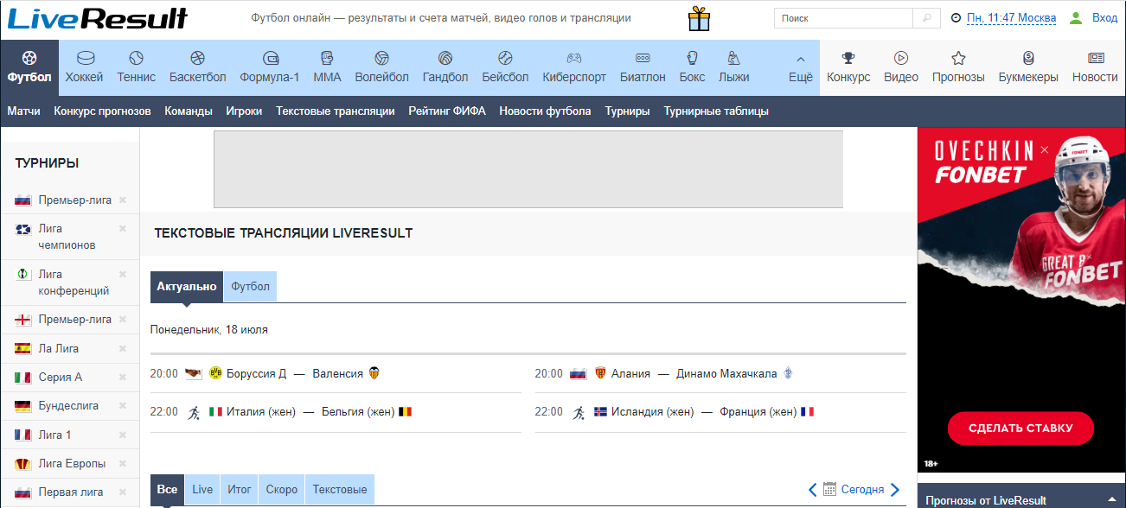Open the Бейсбол section icon
The height and width of the screenshot is (508, 1126).
[505, 58]
